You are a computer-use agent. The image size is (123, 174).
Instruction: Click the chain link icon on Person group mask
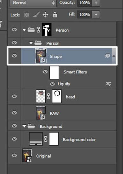[x=38, y=30]
